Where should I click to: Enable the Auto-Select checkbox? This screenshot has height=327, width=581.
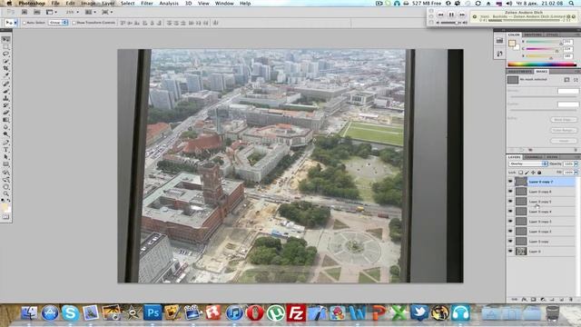tap(25, 23)
